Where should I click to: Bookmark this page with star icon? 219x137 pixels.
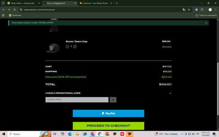coord(189,10)
